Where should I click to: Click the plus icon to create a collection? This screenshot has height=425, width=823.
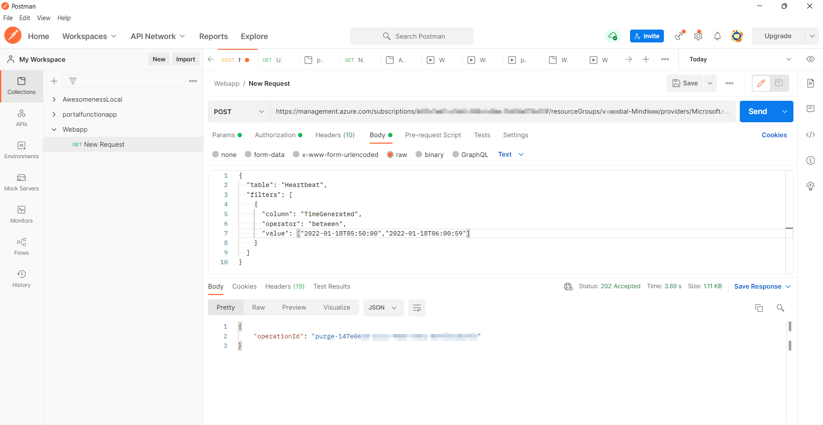tap(54, 81)
